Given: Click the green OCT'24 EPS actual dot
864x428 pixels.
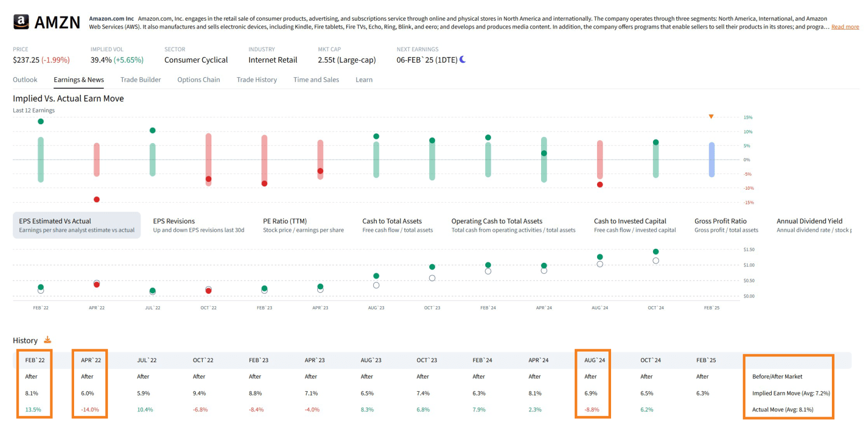Looking at the screenshot, I should coord(656,252).
